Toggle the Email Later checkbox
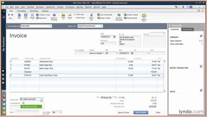This screenshot has height=117, width=207. click(75, 18)
